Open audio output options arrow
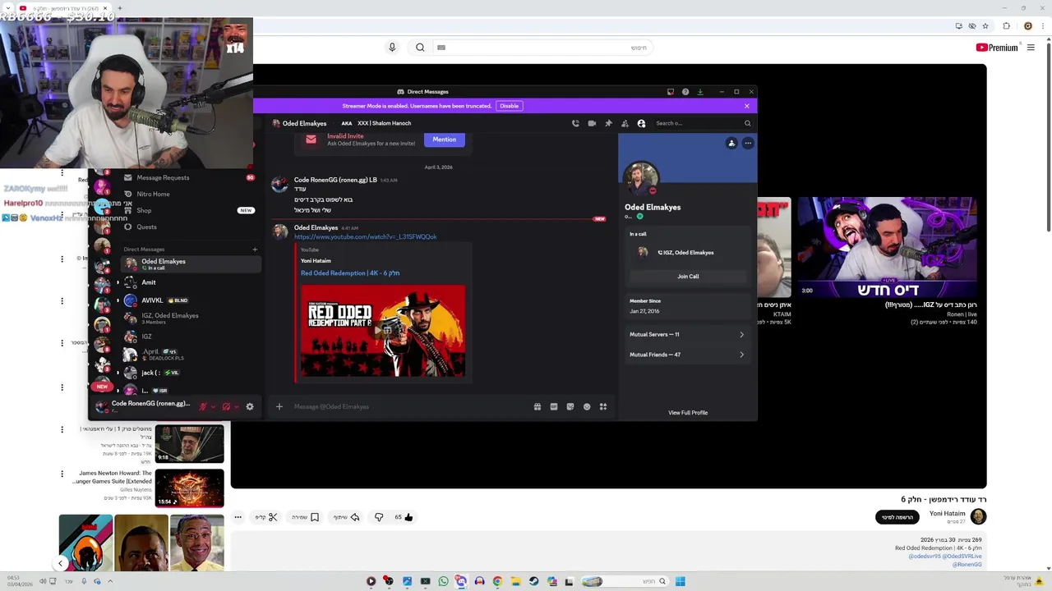 pyautogui.click(x=237, y=406)
